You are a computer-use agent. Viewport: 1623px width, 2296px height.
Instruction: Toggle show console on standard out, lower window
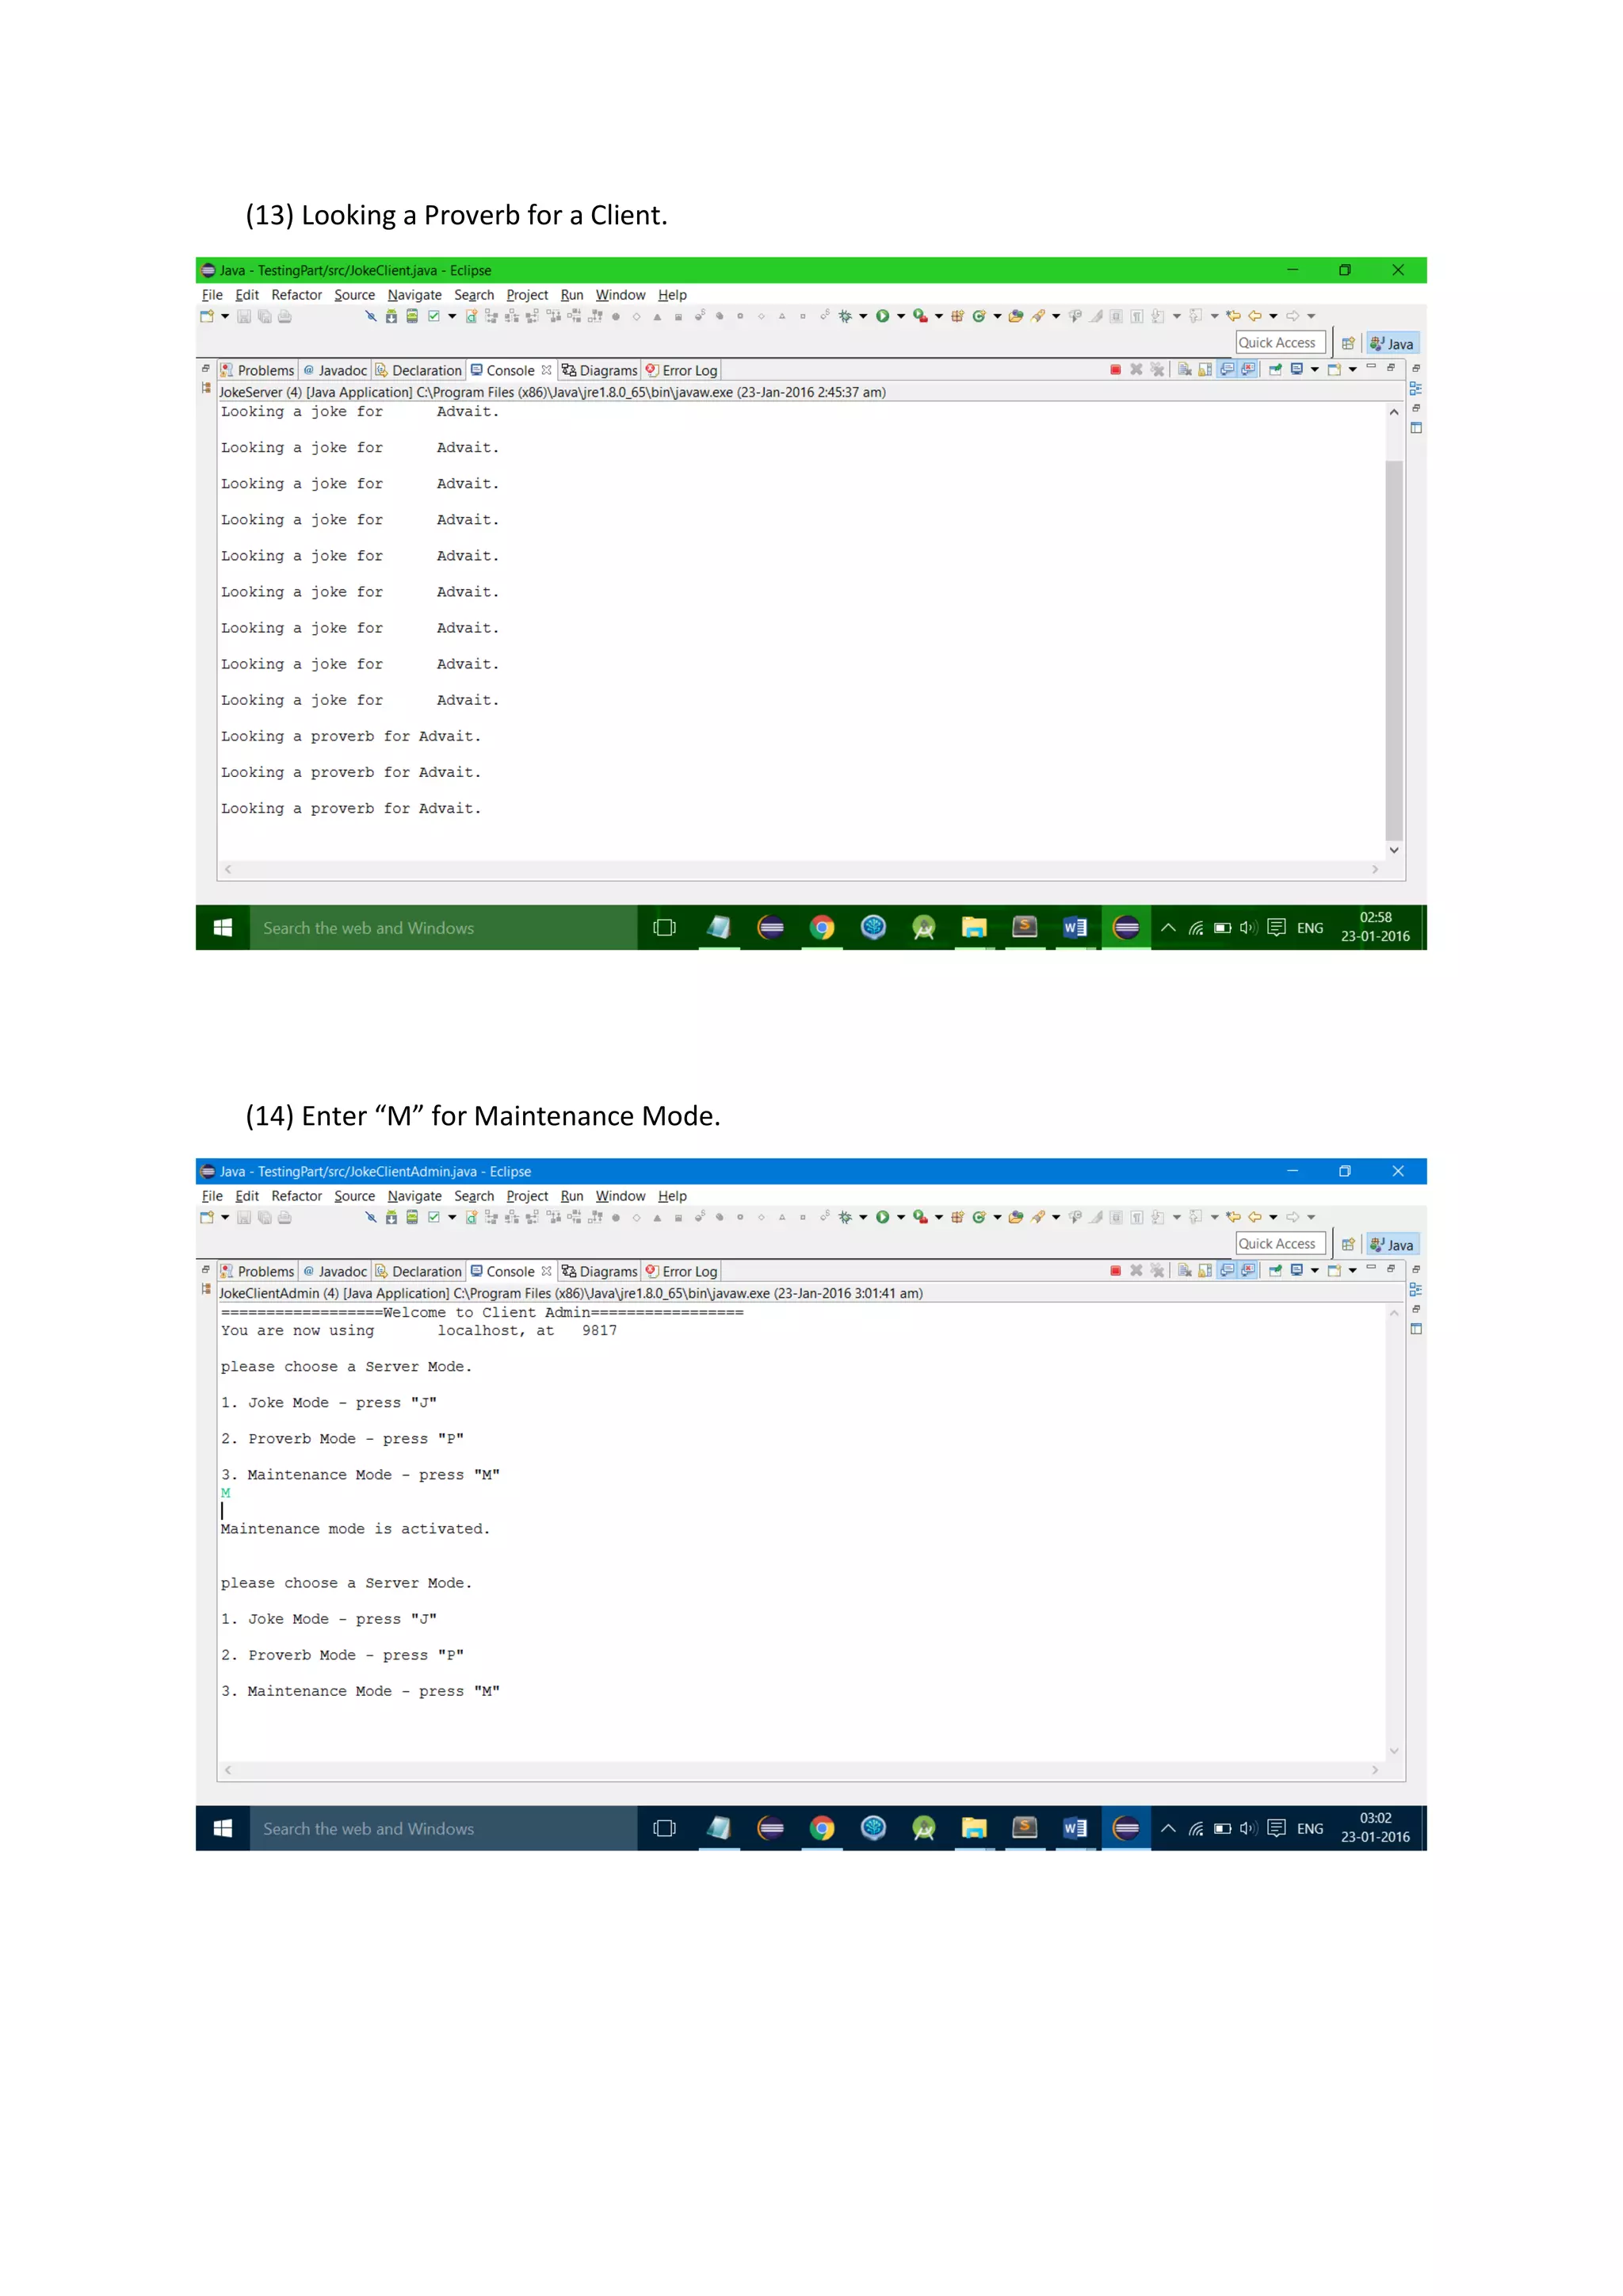pos(1228,1271)
